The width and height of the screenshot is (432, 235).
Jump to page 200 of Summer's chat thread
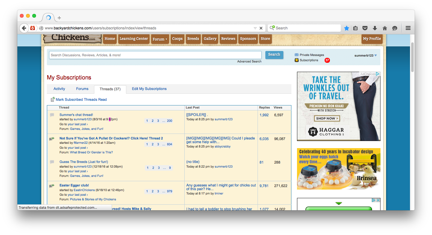(x=169, y=121)
